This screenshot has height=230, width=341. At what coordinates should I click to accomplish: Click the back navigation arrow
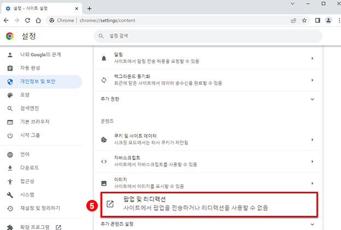click(x=6, y=20)
